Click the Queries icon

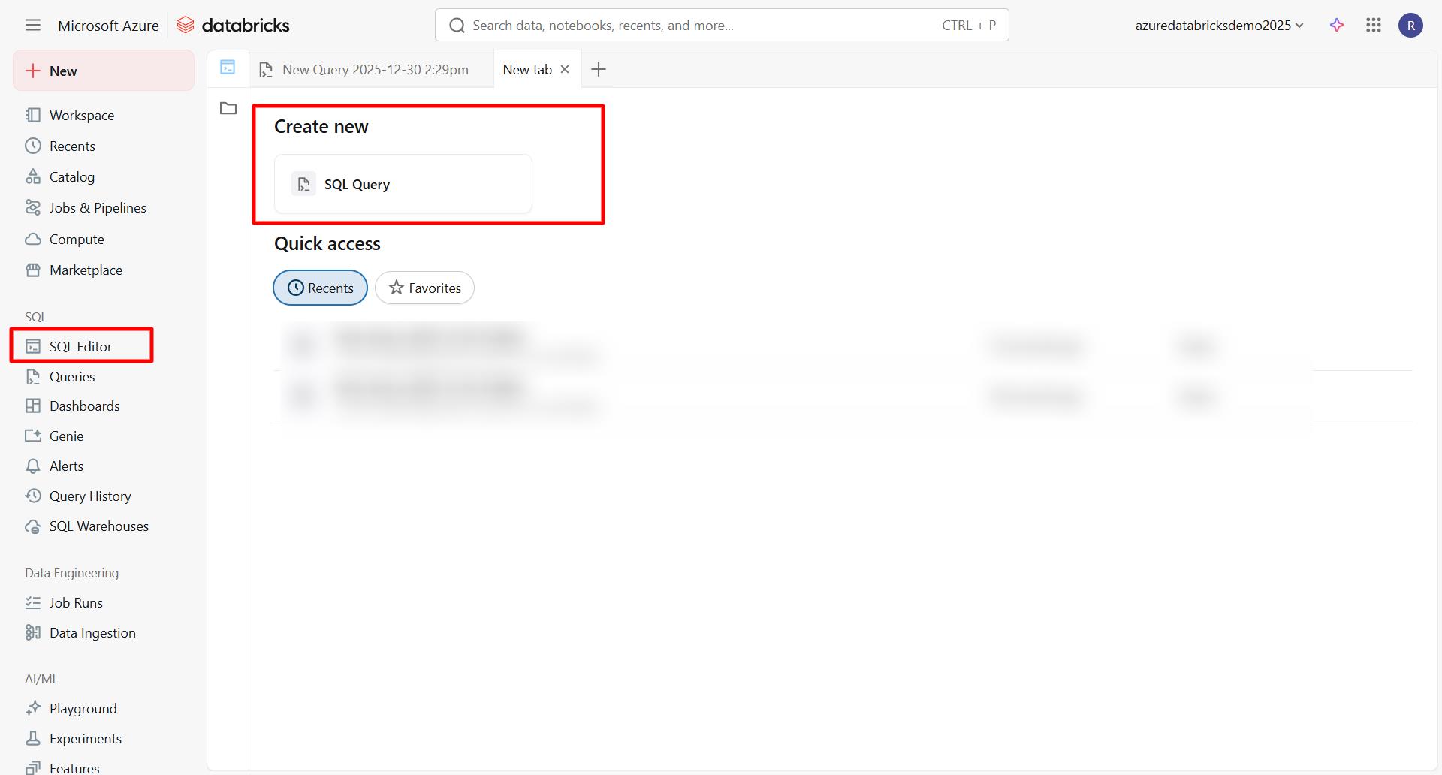click(x=33, y=376)
